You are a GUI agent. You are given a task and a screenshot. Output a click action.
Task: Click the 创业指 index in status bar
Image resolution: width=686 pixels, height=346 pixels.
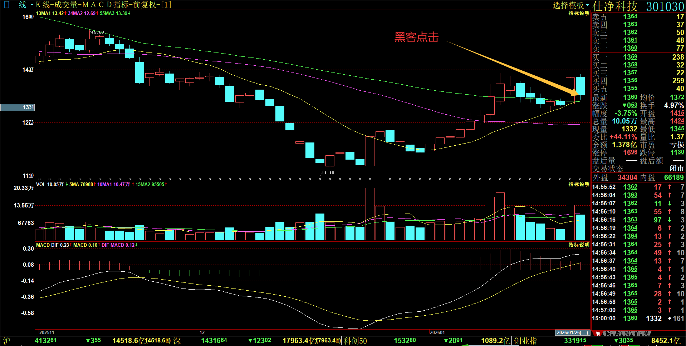click(x=525, y=341)
